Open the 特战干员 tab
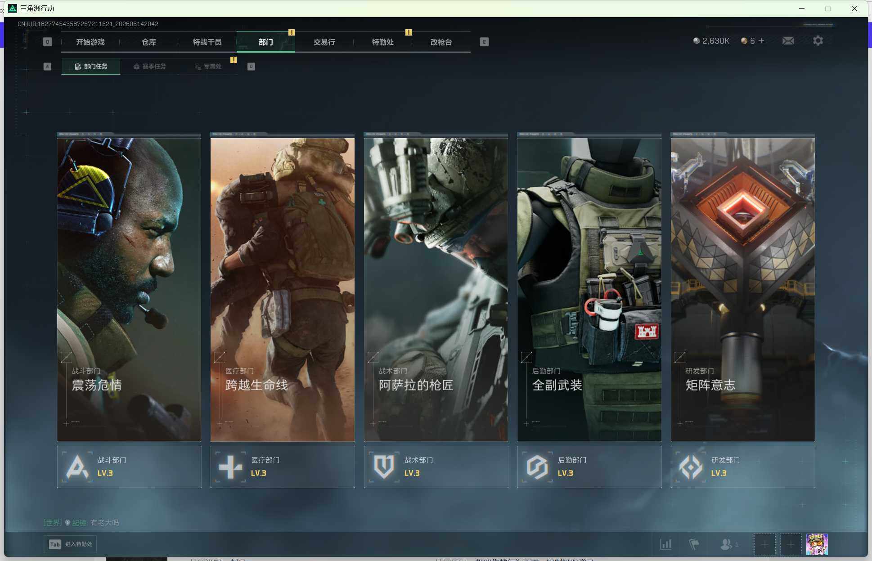This screenshot has width=872, height=561. pyautogui.click(x=207, y=42)
